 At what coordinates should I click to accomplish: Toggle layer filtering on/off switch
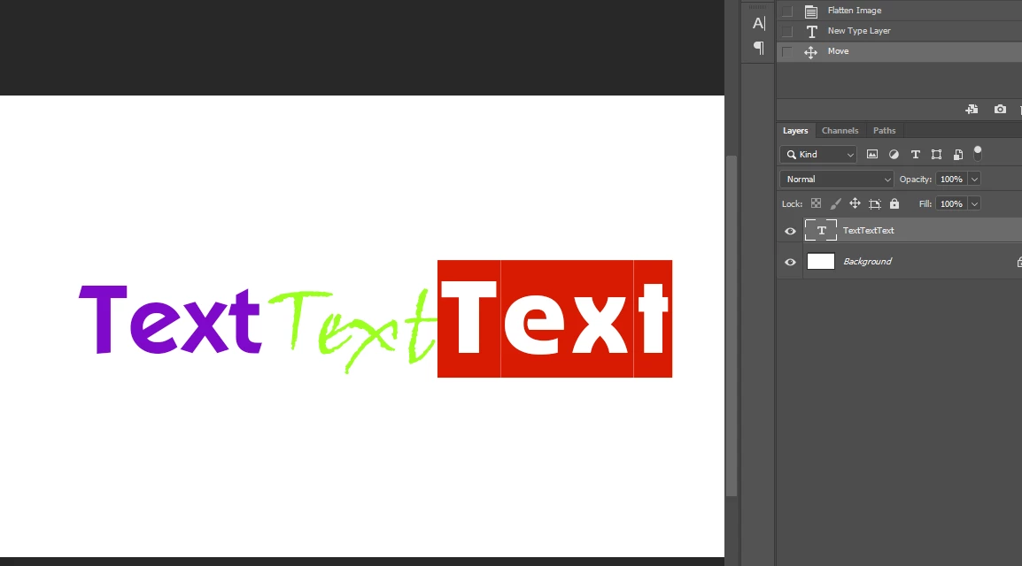(x=977, y=153)
